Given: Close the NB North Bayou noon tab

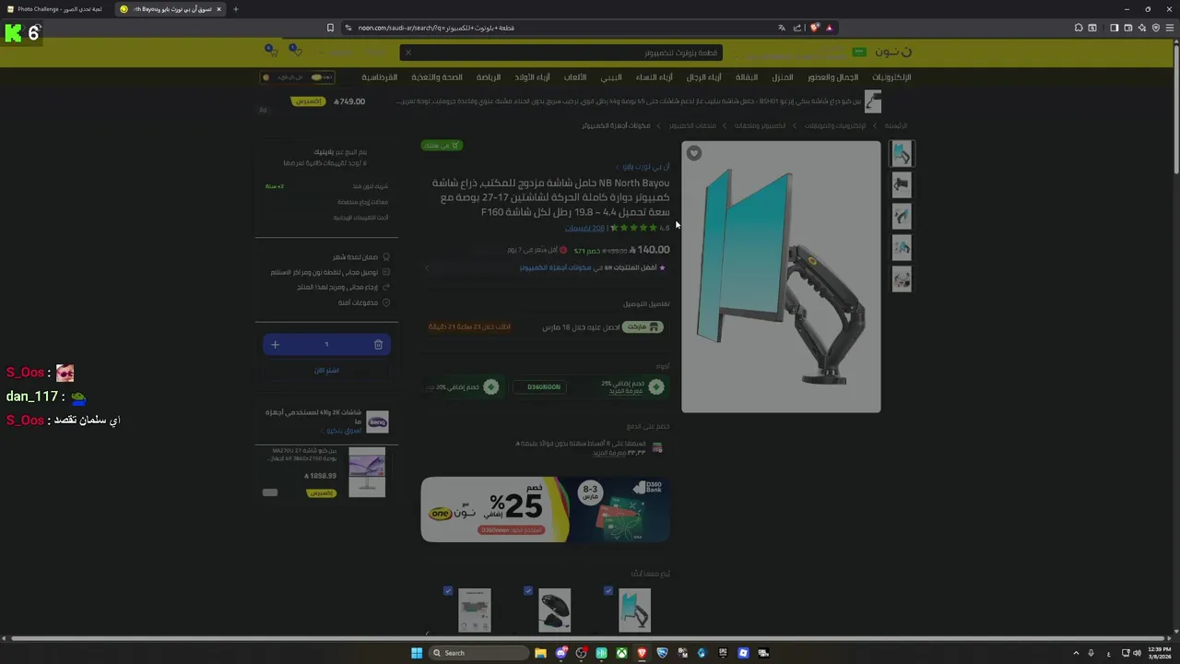Looking at the screenshot, I should coord(218,9).
